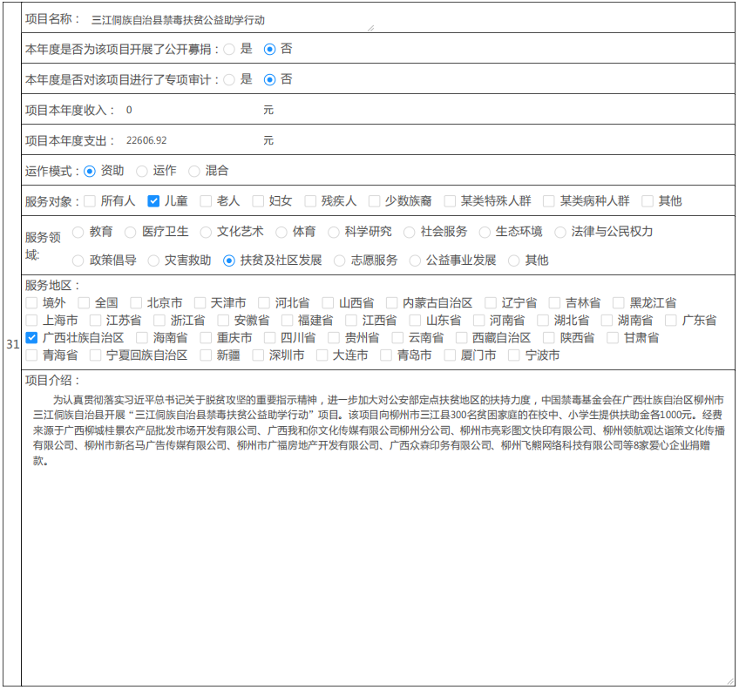Check the '残疾人' checkbox
The image size is (739, 690).
pos(310,201)
